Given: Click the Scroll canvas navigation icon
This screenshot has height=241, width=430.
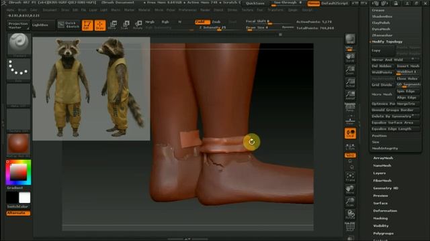Looking at the screenshot, I should 350,58.
